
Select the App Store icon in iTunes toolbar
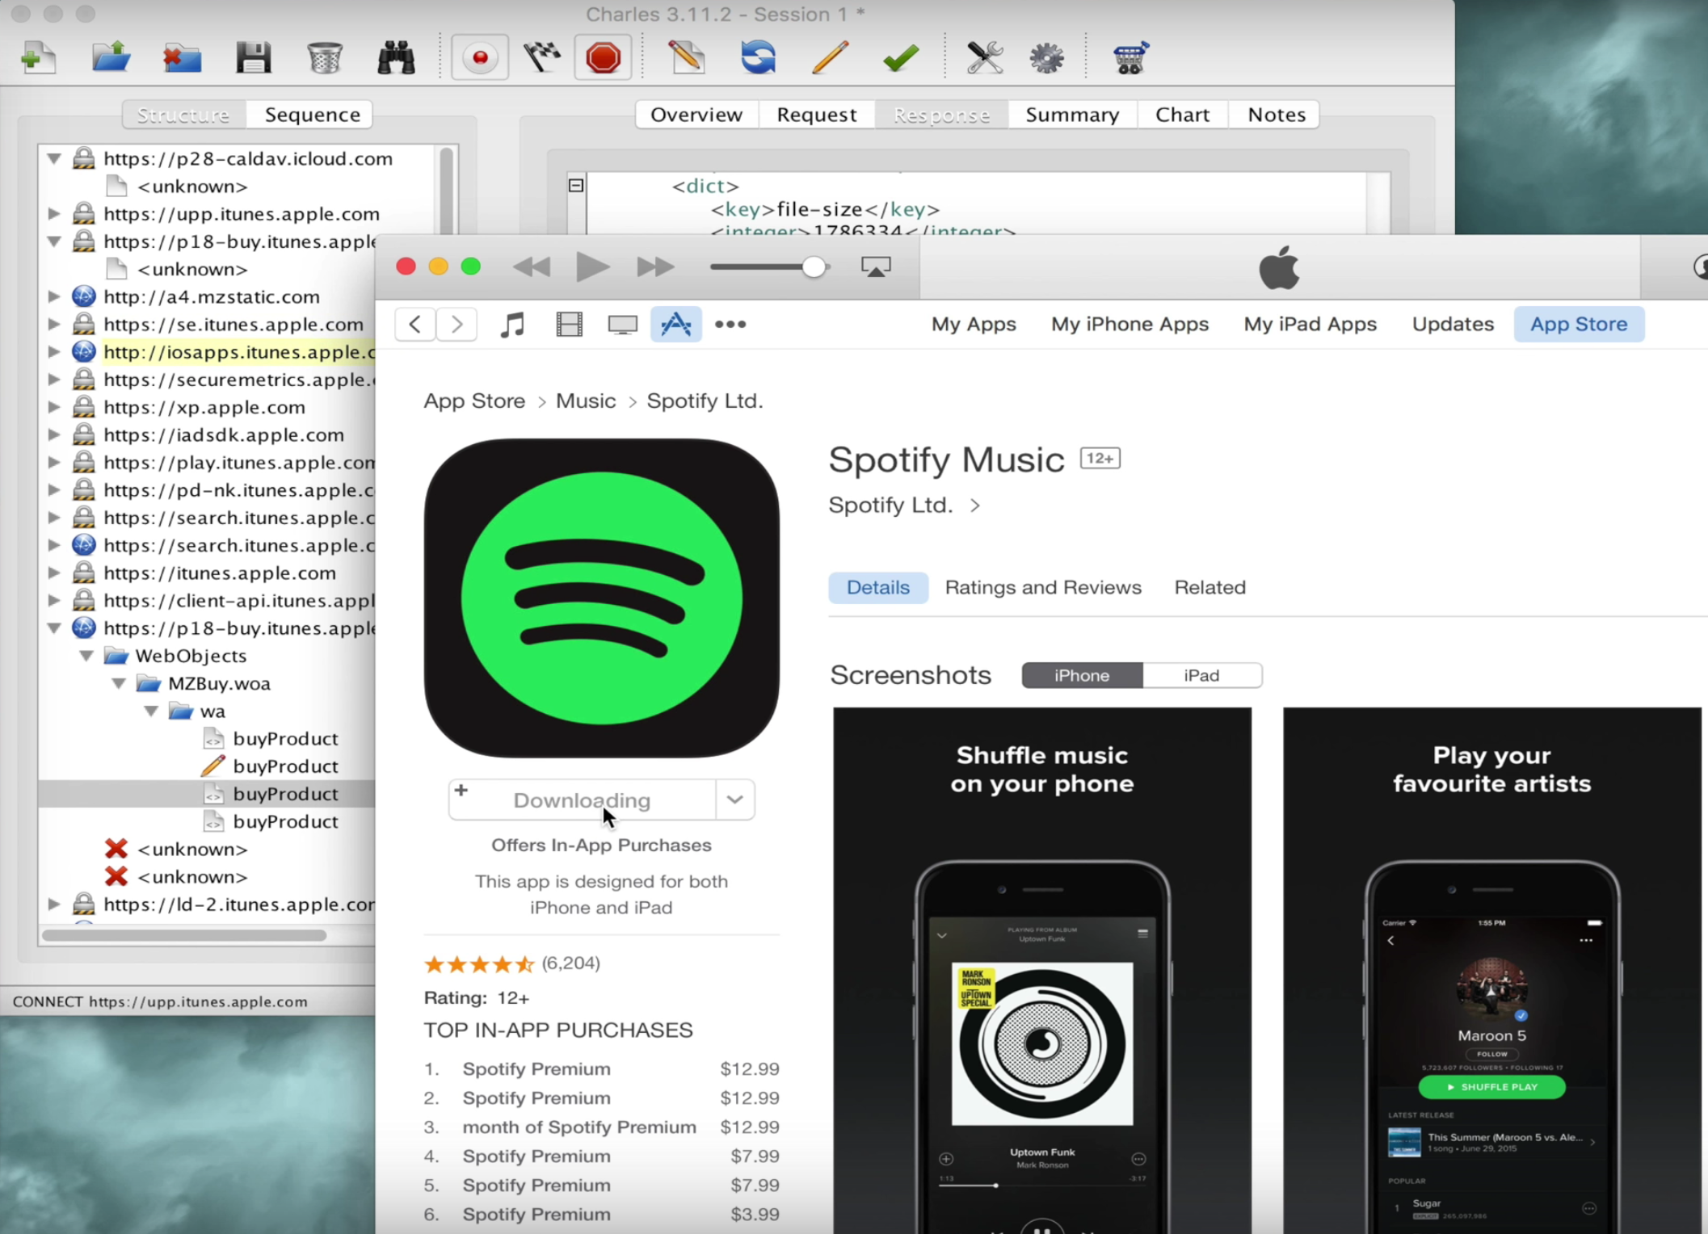(676, 323)
